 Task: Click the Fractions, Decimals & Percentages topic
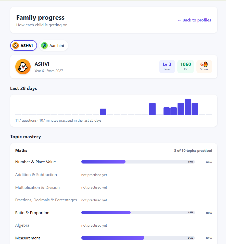(46, 200)
